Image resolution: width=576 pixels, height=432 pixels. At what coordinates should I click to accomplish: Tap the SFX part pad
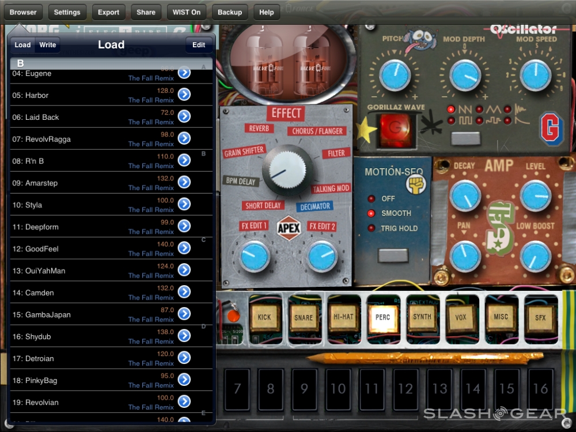pos(540,317)
